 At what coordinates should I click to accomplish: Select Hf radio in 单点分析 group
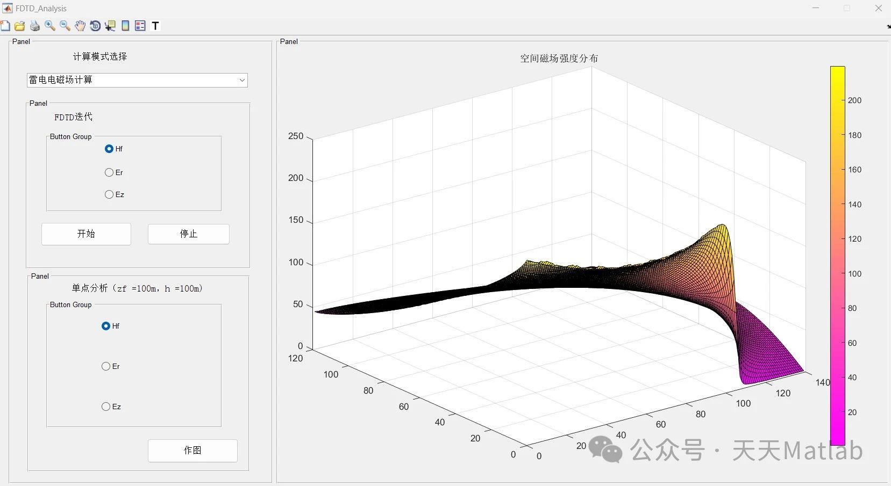106,326
